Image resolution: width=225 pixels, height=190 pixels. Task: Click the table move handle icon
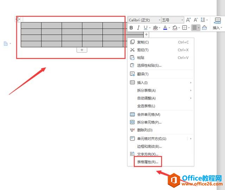pos(18,19)
